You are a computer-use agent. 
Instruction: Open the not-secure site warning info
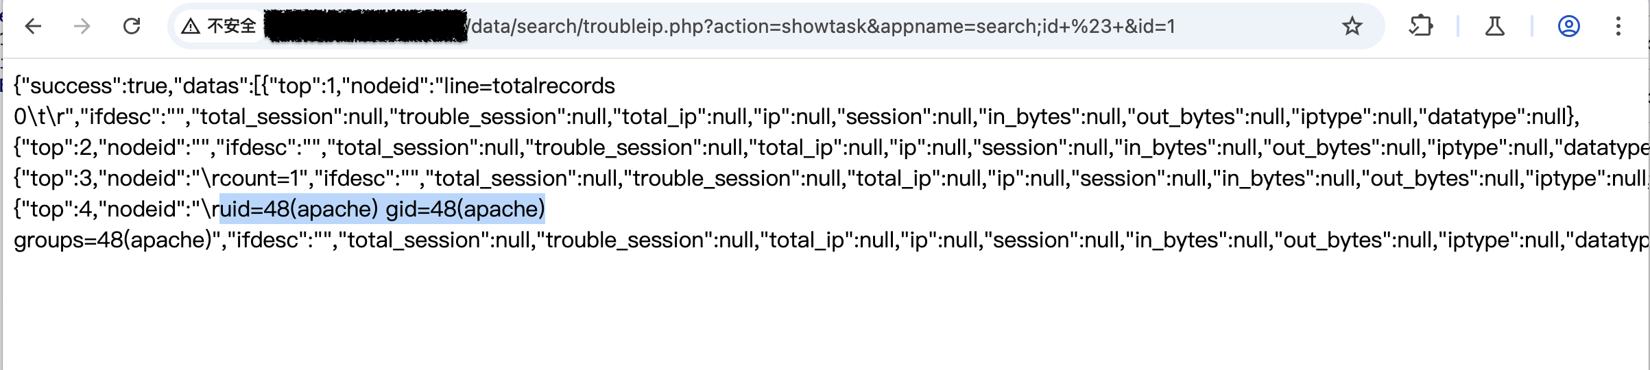coord(218,27)
